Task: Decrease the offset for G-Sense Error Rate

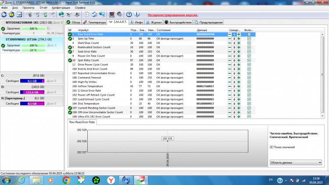Action: point(230,91)
